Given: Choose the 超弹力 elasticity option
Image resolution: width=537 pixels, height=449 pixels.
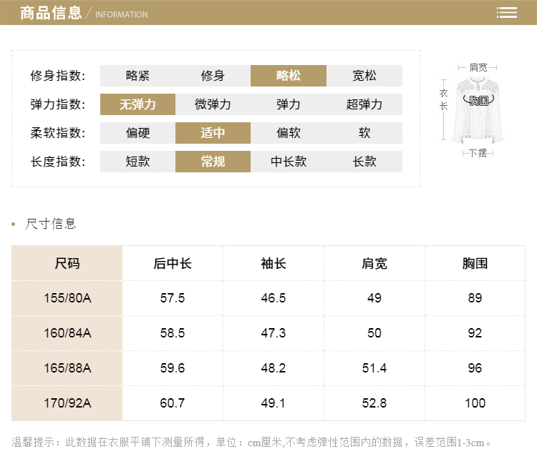Looking at the screenshot, I should 364,104.
